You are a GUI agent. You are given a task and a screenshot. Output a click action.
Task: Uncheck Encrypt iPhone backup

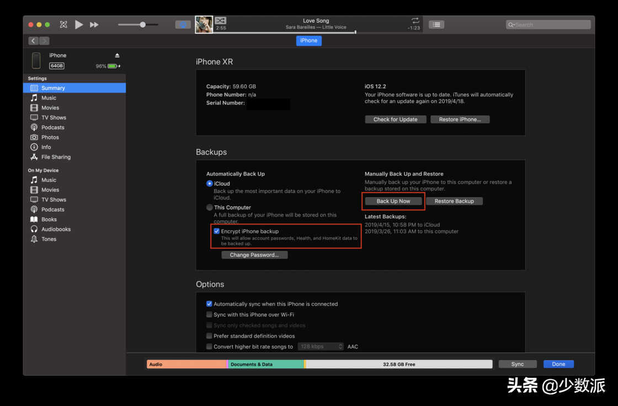[217, 231]
